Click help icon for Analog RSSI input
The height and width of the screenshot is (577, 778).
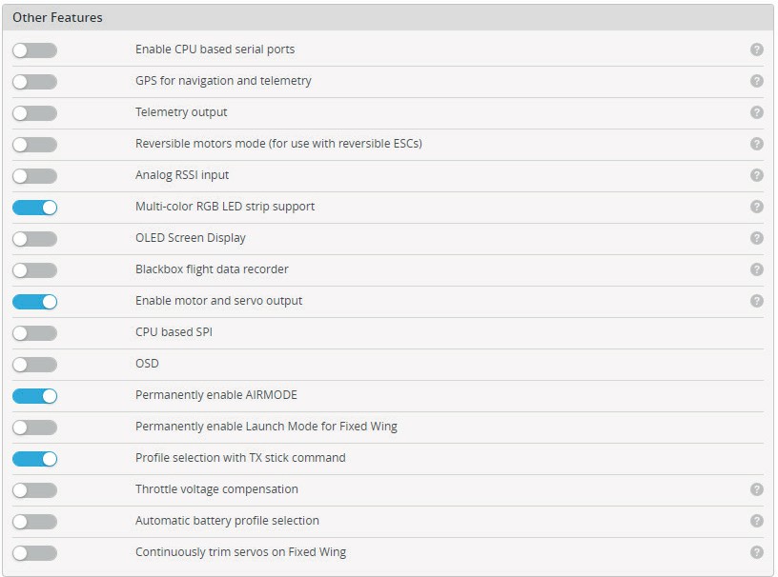coord(757,175)
